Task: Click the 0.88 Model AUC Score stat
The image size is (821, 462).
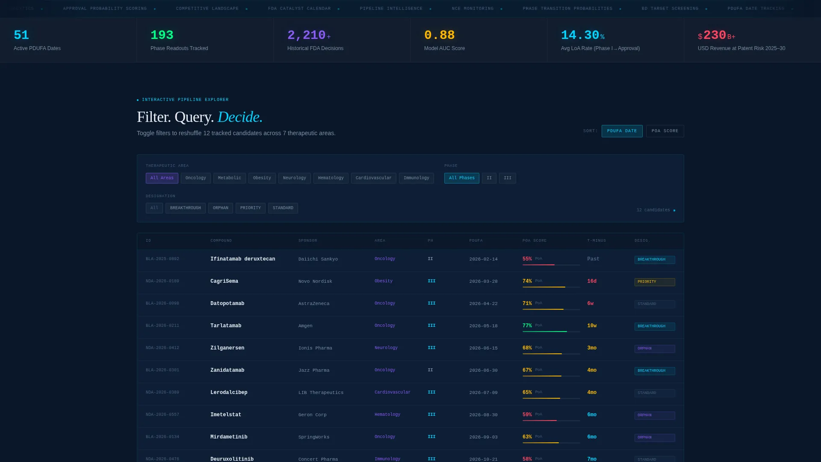Action: 478,40
